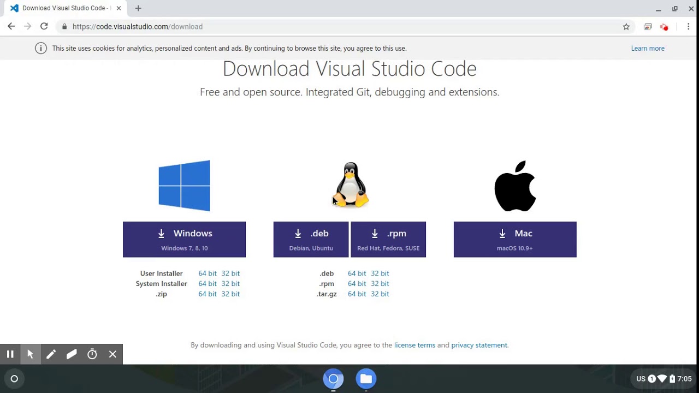699x393 pixels.
Task: Click the timer icon in recorder toolbar
Action: click(x=92, y=354)
